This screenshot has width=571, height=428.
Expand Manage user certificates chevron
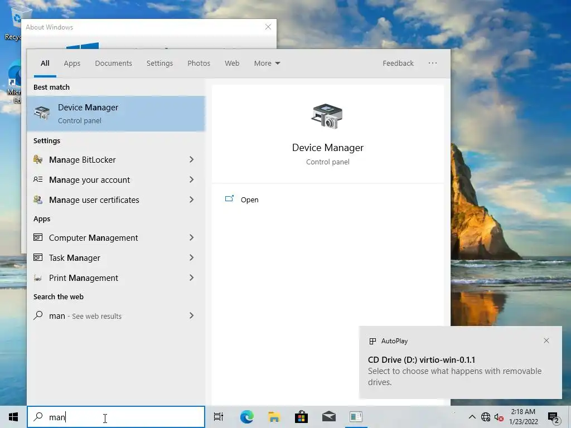[192, 200]
